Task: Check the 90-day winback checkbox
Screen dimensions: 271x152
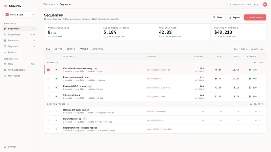Action: [x=48, y=97]
